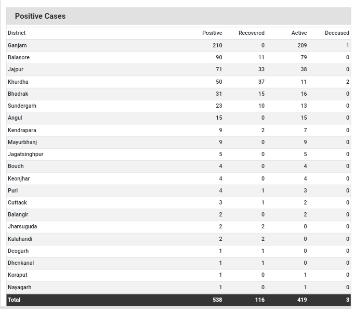The image size is (355, 309).
Task: Select the Balasore district name
Action: click(19, 57)
